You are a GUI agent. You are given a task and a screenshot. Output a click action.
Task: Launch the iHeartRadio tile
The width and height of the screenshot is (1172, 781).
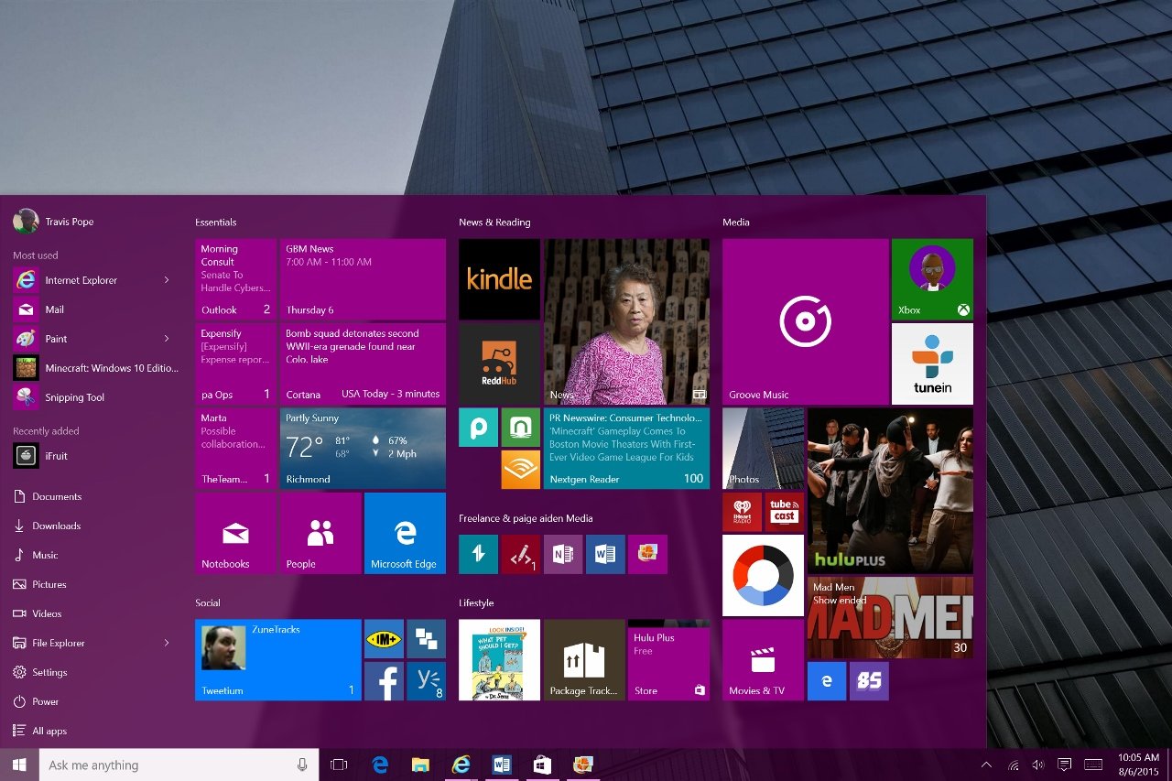point(742,512)
